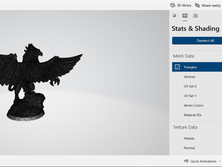Image resolution: width=222 pixels, height=167 pixels.
Task: Click the Quick Animations label
Action: tap(203, 161)
